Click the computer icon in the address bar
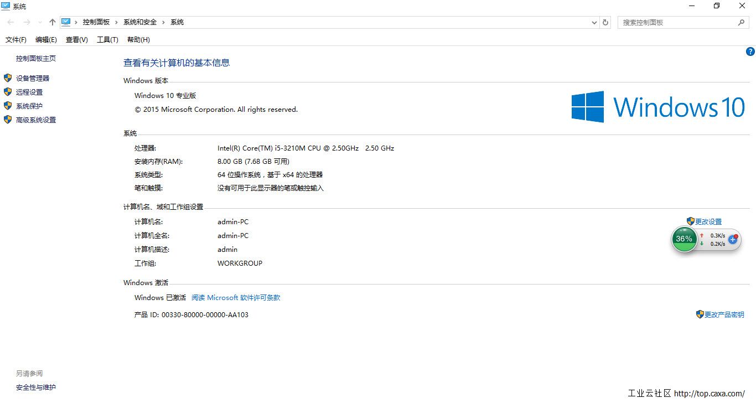 66,22
